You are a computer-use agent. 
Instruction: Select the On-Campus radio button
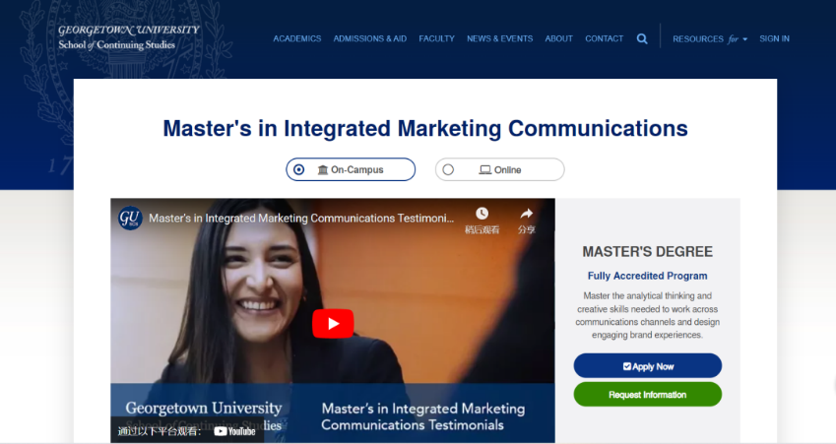tap(299, 170)
